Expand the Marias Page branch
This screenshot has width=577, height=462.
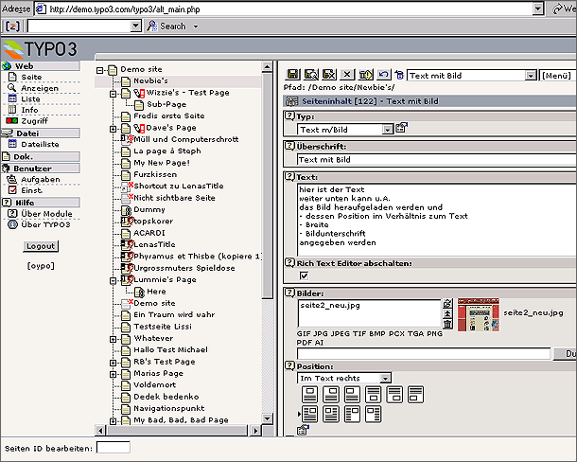113,374
